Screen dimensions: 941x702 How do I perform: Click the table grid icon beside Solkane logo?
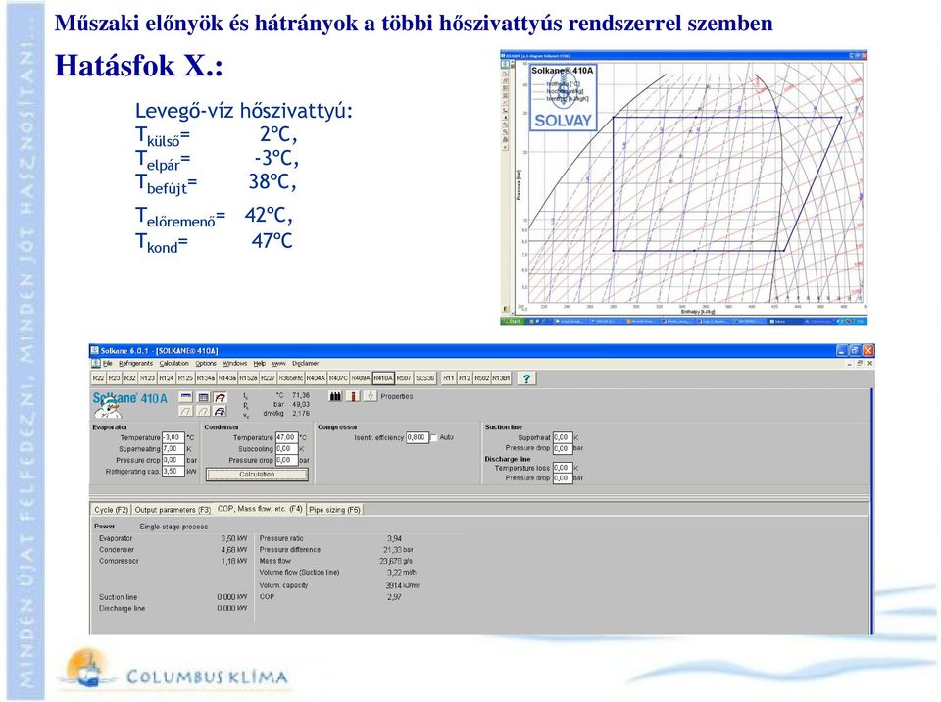[204, 397]
